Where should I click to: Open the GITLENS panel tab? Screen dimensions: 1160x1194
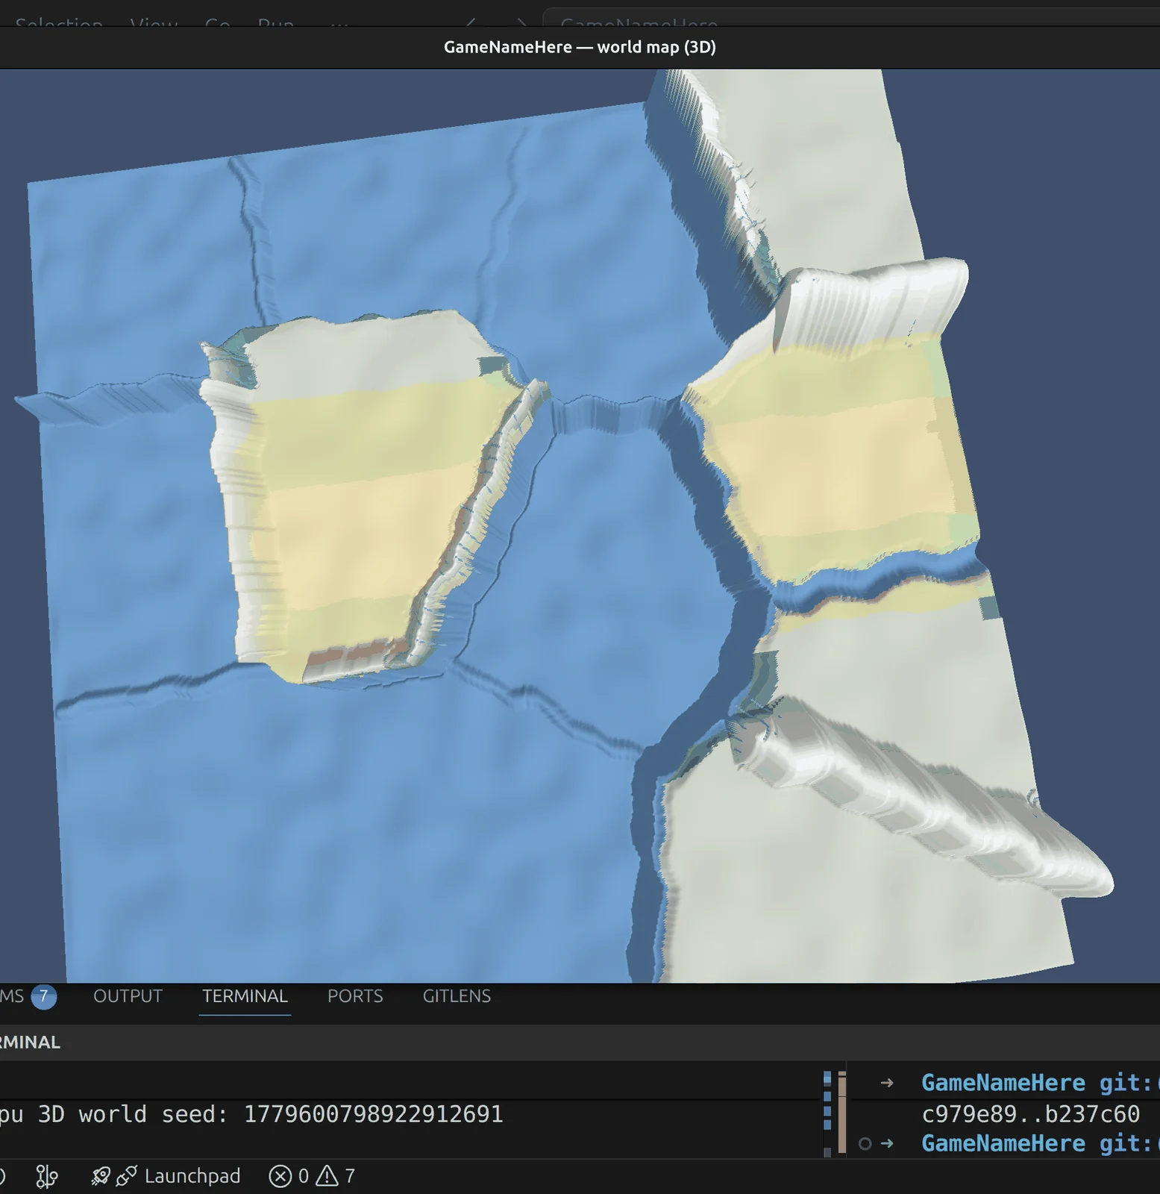(x=457, y=995)
